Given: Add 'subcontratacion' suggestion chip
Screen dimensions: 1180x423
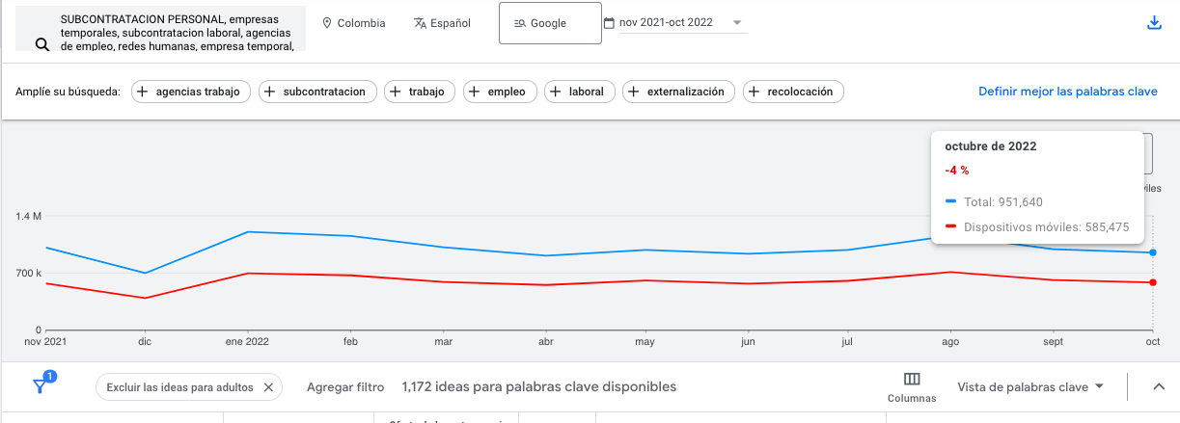Looking at the screenshot, I should click(x=317, y=92).
